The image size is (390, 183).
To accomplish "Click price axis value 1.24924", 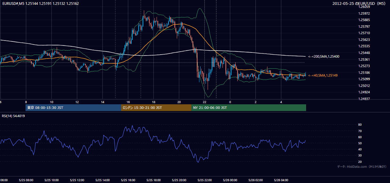I will click(x=364, y=92).
